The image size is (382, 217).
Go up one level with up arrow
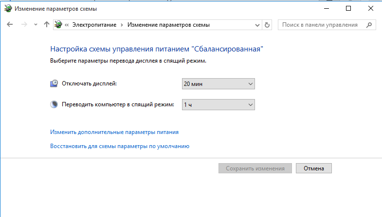click(46, 25)
